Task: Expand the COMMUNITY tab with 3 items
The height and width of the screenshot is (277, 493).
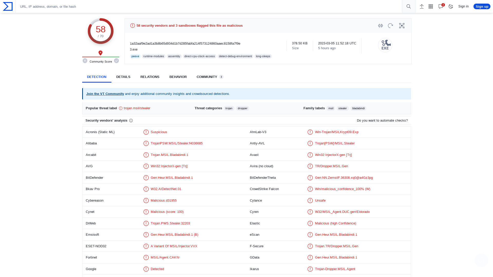Action: 210,77
